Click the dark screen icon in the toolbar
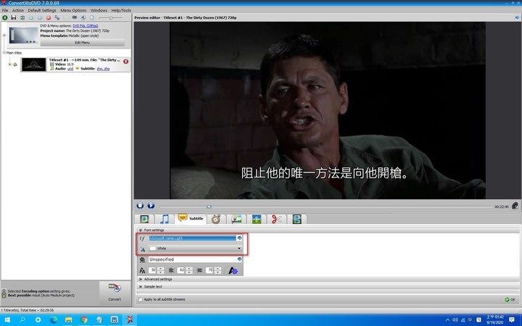This screenshot has height=326, width=522. tap(75, 17)
